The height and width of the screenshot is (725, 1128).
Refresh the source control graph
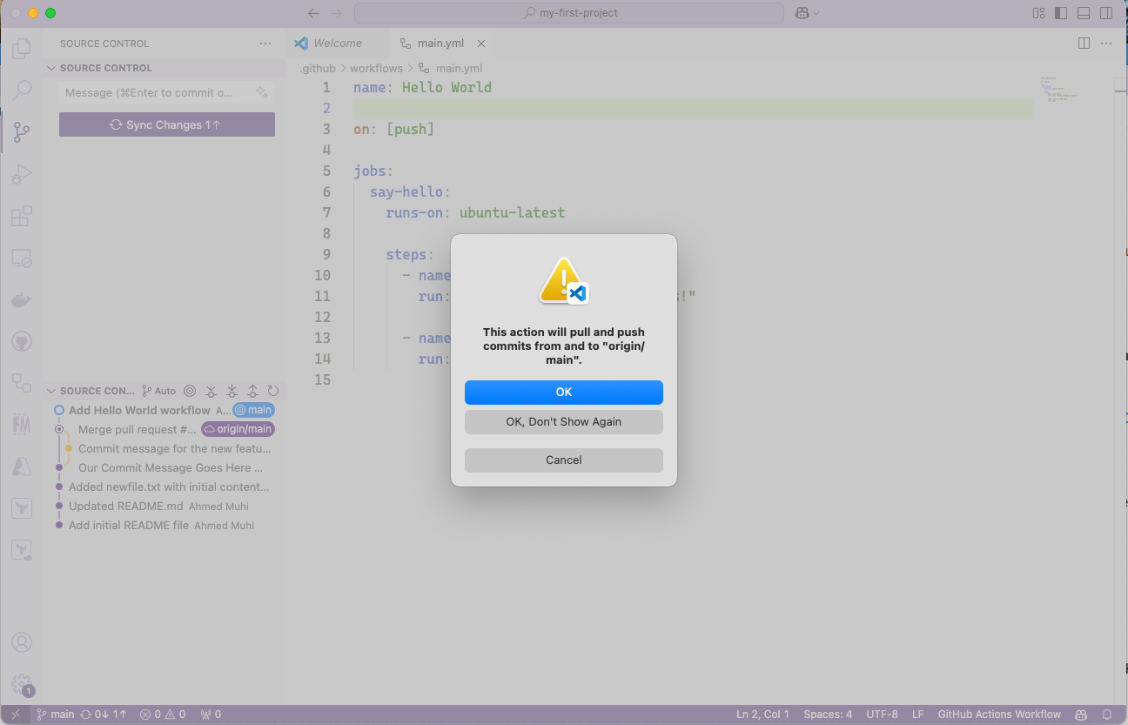click(273, 391)
